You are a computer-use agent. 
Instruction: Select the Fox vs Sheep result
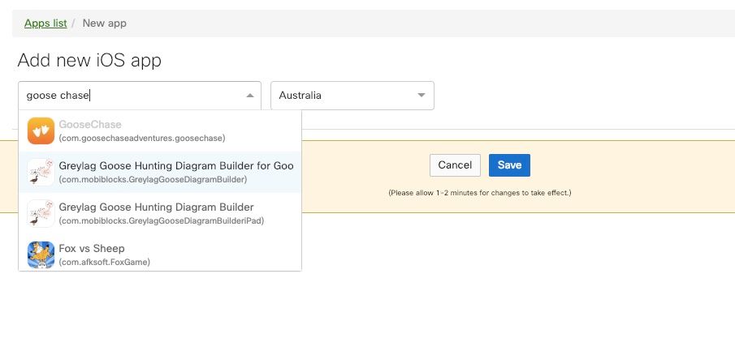coord(92,248)
